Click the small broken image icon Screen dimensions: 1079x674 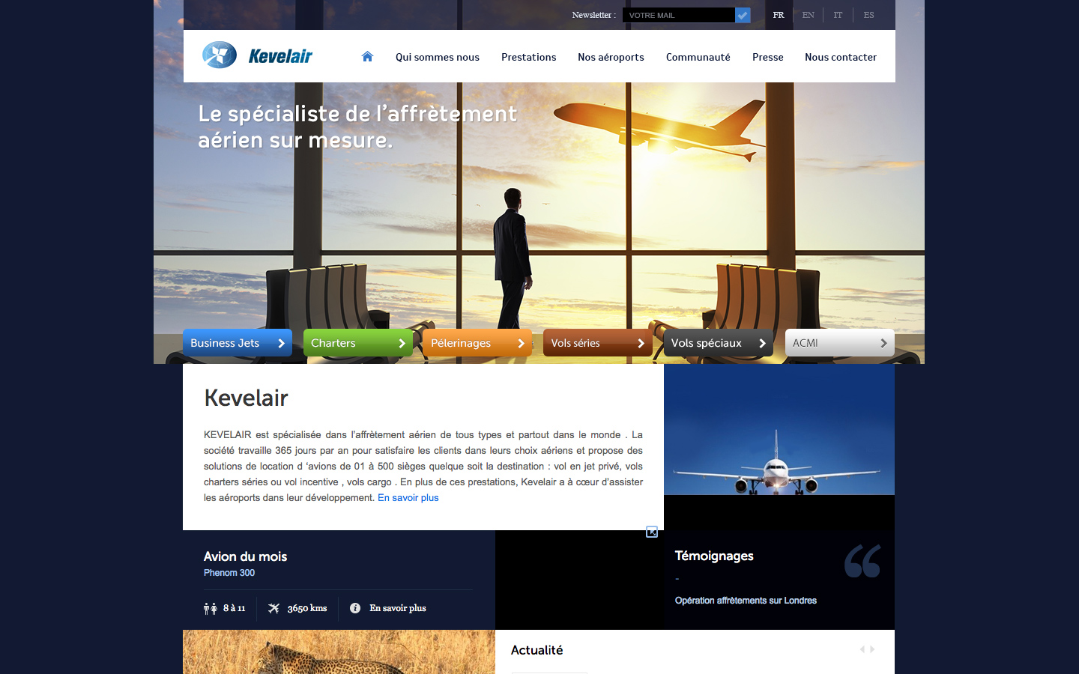tap(652, 532)
